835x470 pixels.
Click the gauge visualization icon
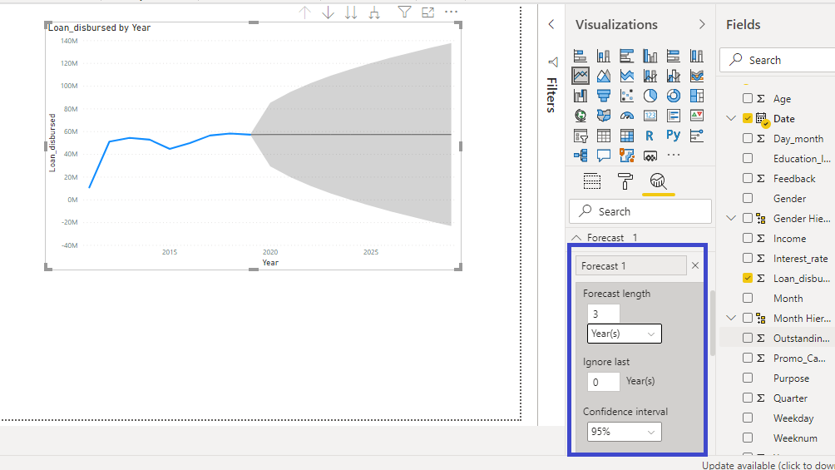click(626, 116)
